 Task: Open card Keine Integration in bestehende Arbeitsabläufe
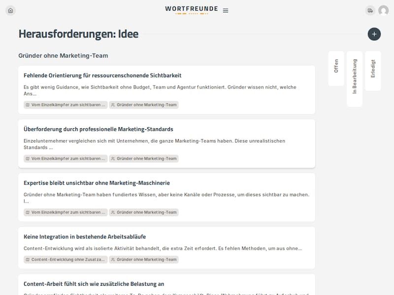point(166,248)
